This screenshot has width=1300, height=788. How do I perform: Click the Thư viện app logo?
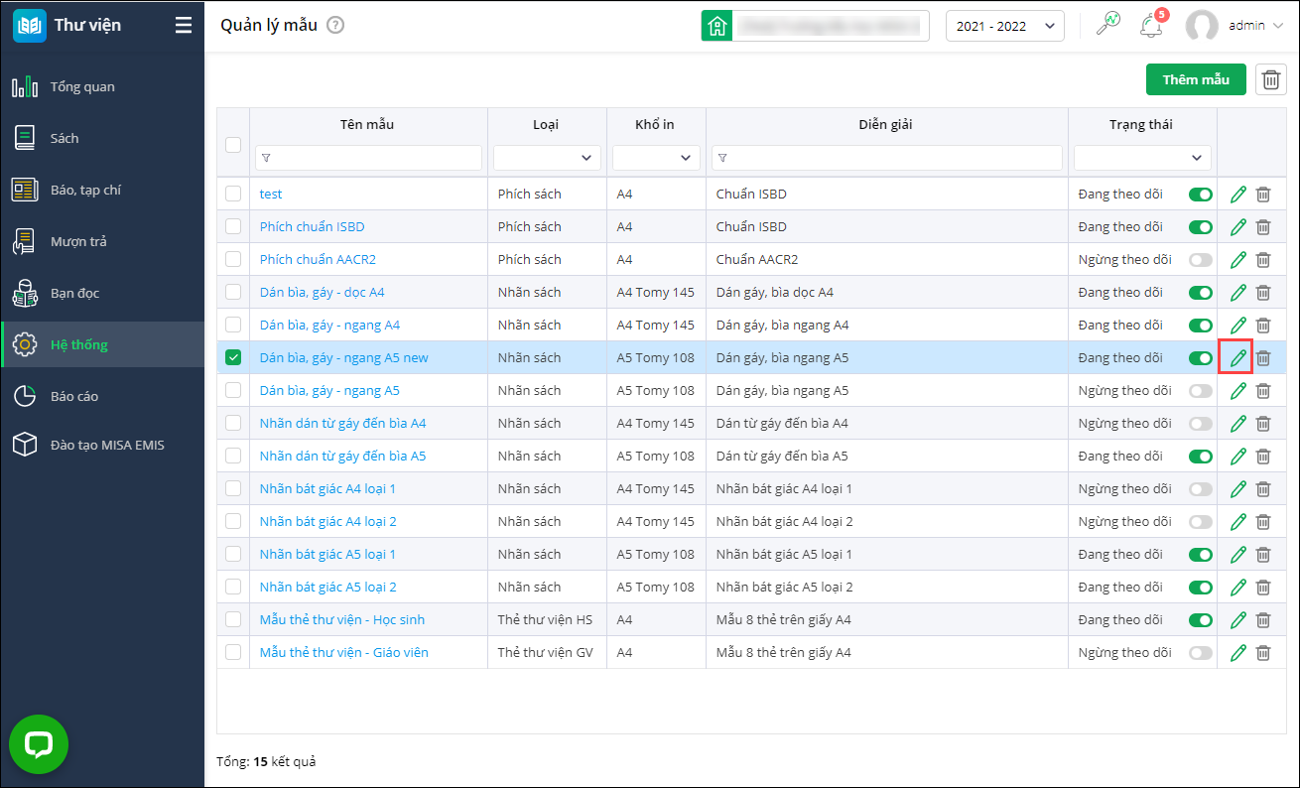pos(30,26)
